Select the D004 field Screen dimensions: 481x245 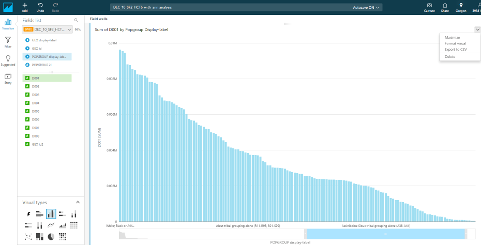(x=36, y=103)
